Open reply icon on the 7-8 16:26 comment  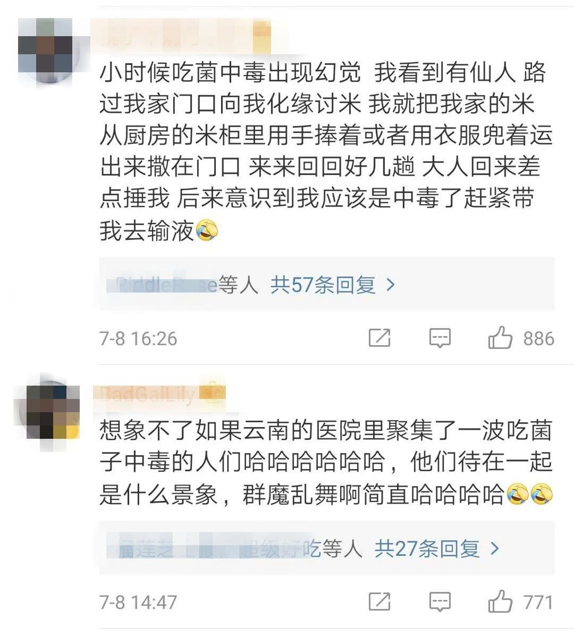tap(440, 338)
